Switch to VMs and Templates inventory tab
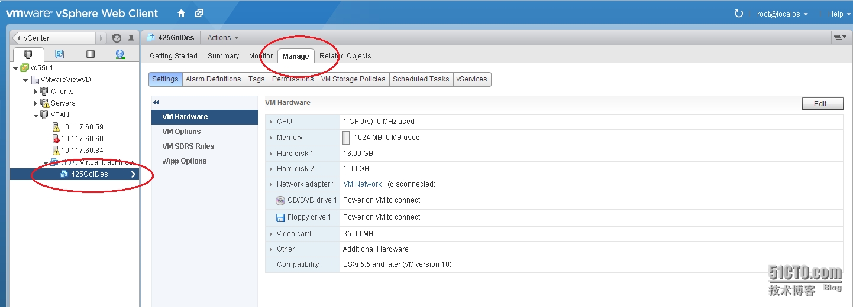853x307 pixels. click(x=59, y=54)
